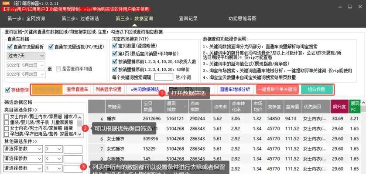
Task: Click the 登录直通车 button
Action: (x=78, y=89)
